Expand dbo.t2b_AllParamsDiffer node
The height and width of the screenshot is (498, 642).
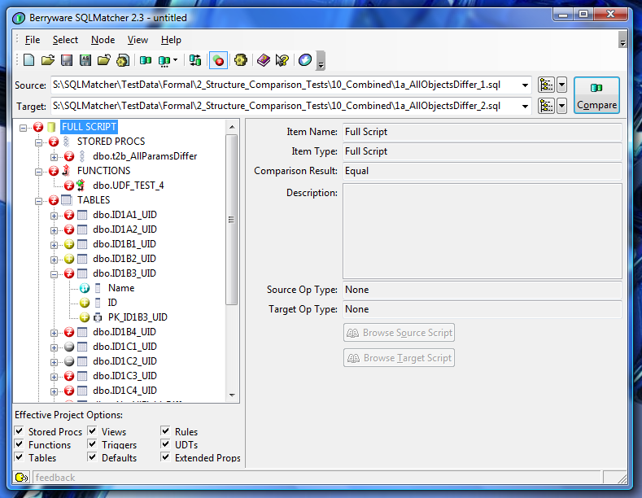(x=54, y=157)
